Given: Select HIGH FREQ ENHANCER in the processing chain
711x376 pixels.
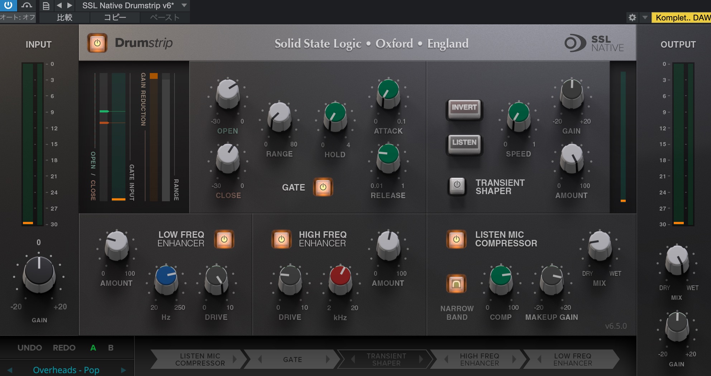Looking at the screenshot, I should click(x=479, y=359).
